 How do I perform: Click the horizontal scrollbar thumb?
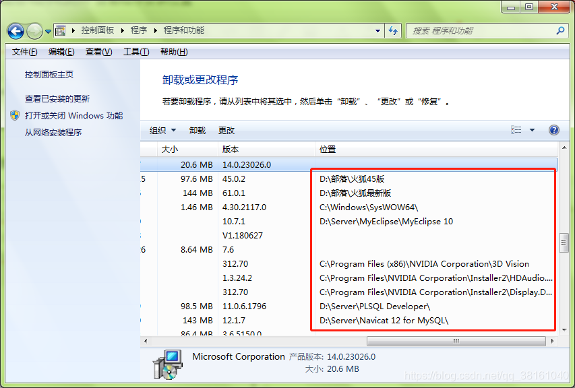click(456, 341)
